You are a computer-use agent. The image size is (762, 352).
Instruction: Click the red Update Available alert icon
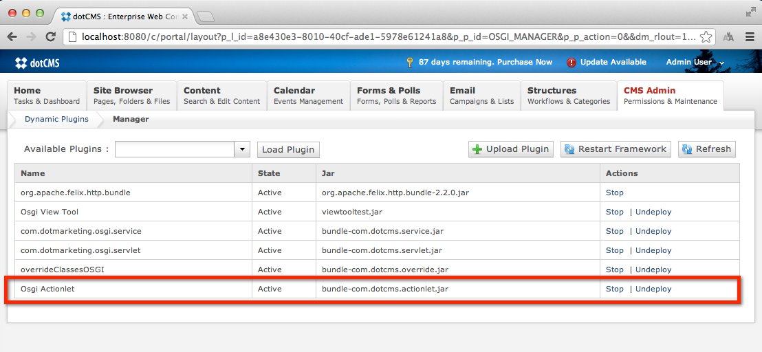click(571, 63)
